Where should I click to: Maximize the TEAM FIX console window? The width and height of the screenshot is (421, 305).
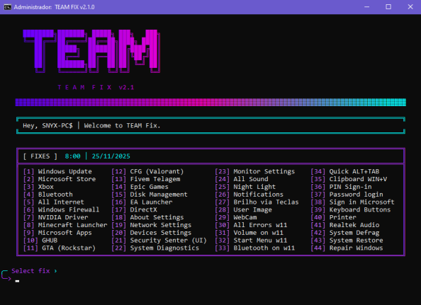tap(388, 7)
